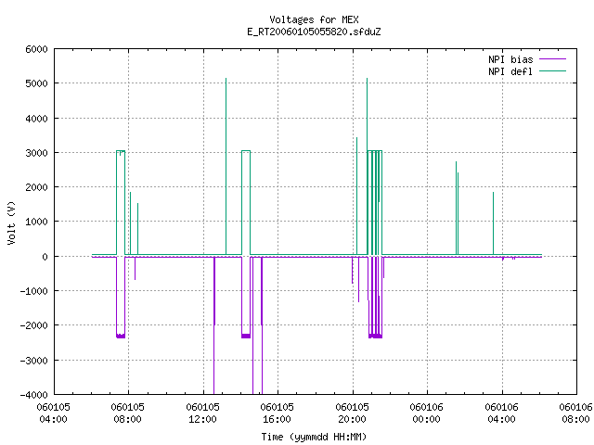Screen dimensions: 594x445
Task: Click the 'Time (yymmdd HH:MM)' x-axis label
Action: tap(314, 437)
